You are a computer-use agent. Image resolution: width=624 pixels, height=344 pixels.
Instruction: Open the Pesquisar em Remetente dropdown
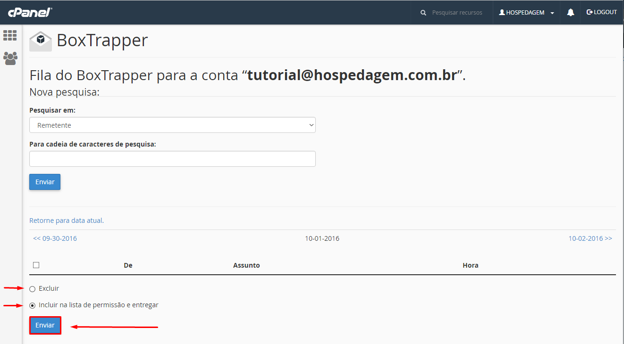coord(172,125)
